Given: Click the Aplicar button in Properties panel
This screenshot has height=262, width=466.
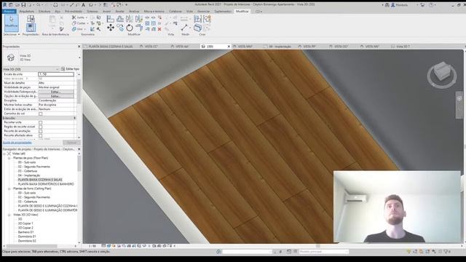Looking at the screenshot, I should (71, 143).
